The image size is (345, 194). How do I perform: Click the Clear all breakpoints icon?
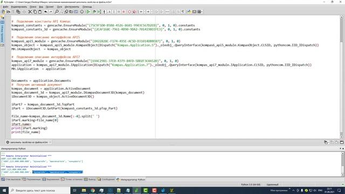coord(134,12)
